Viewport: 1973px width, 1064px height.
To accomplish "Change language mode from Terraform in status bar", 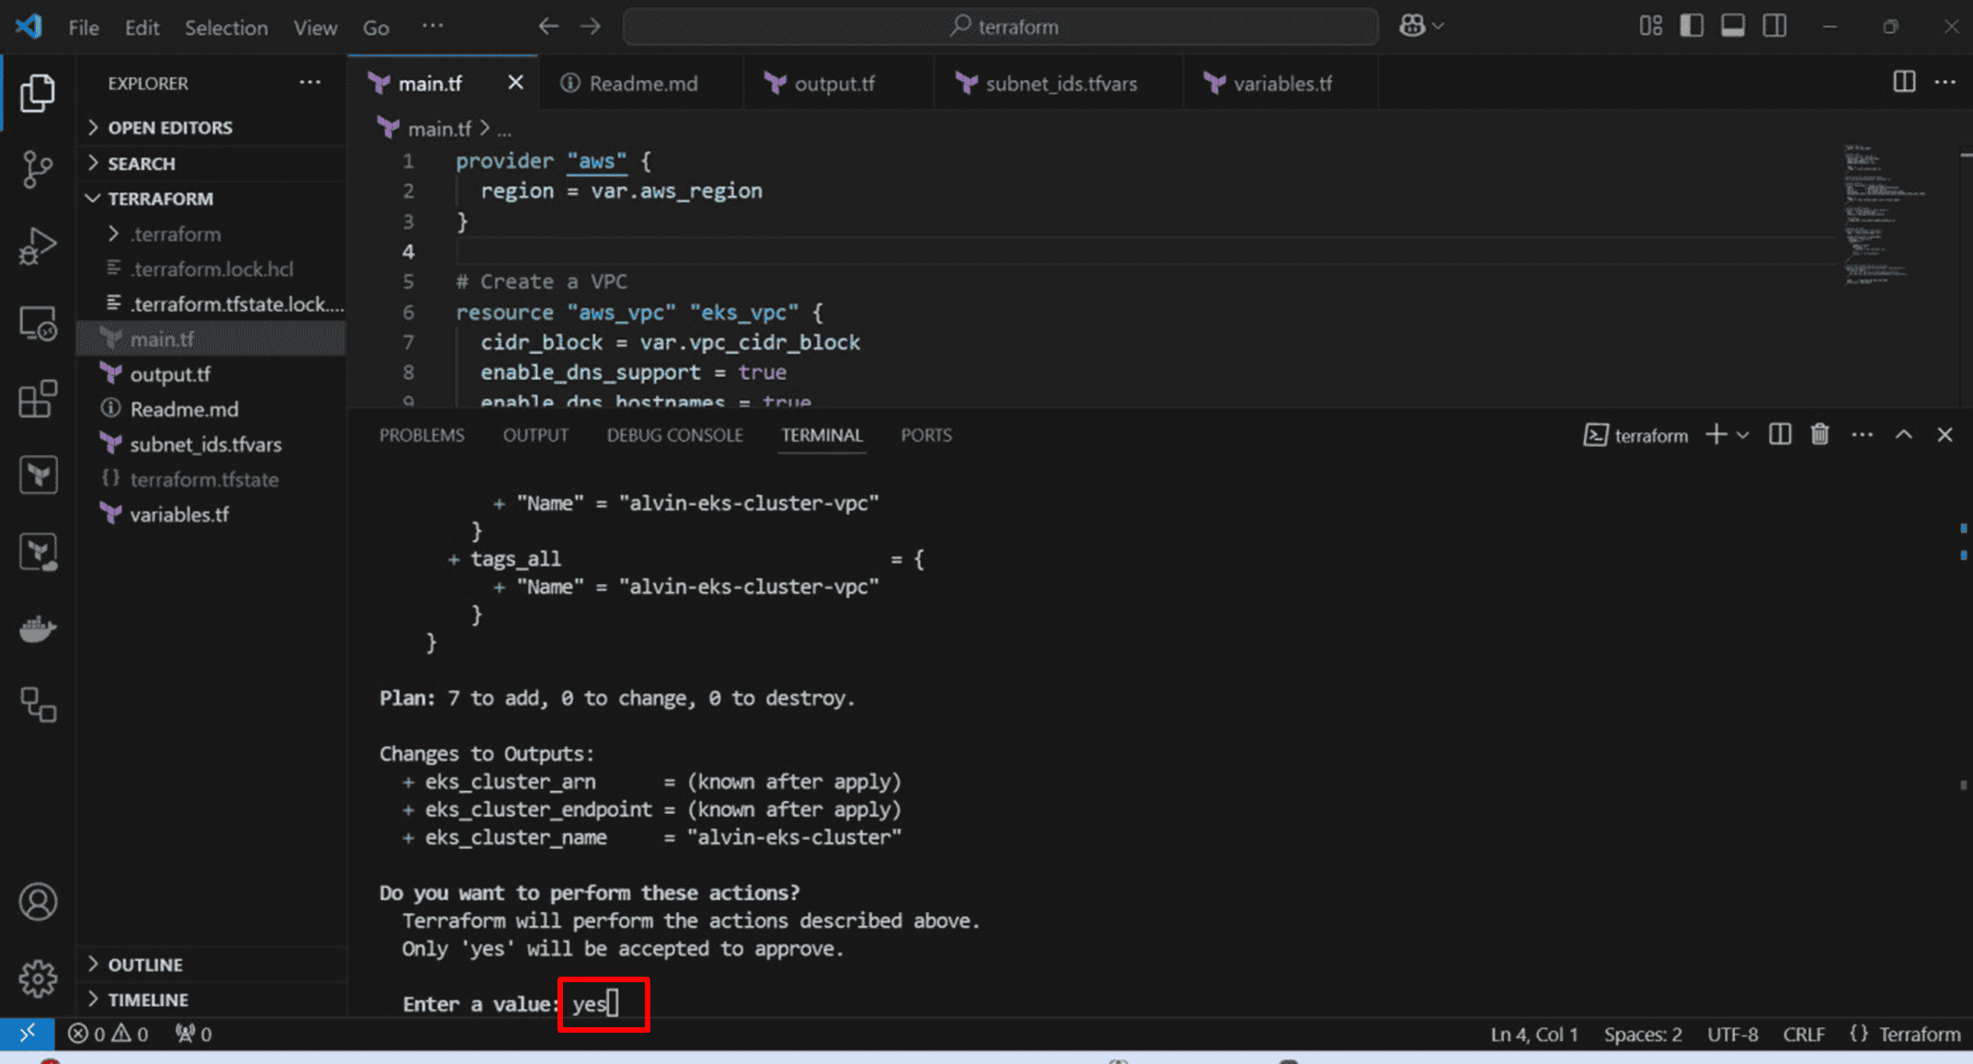I will (1919, 1034).
